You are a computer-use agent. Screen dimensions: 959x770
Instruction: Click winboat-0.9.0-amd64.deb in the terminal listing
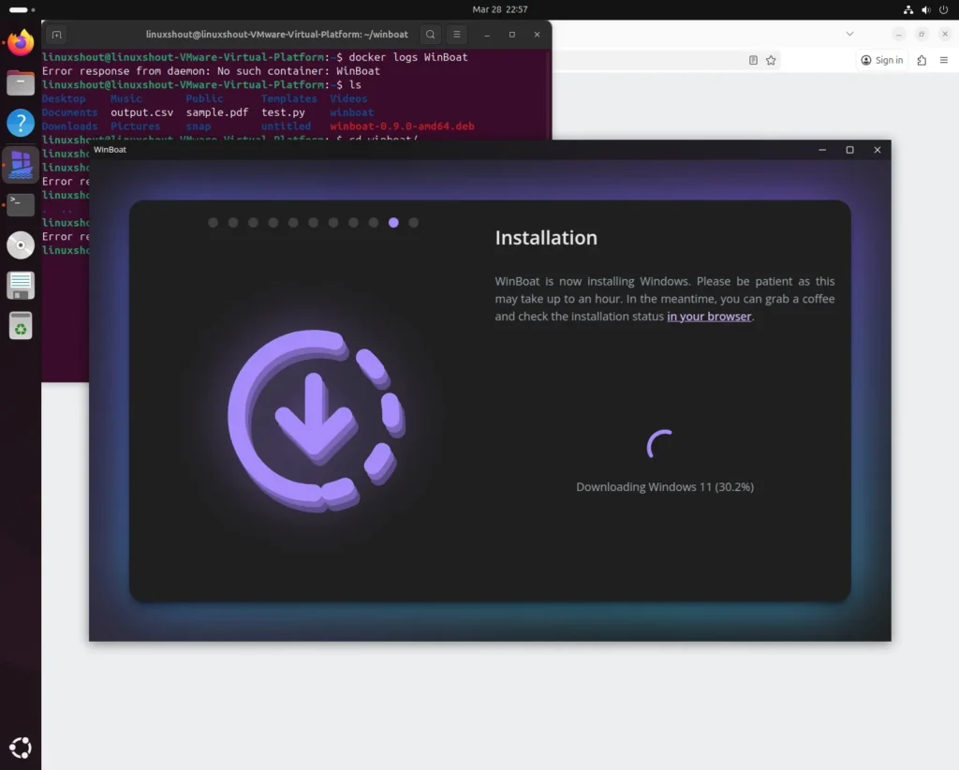click(402, 126)
